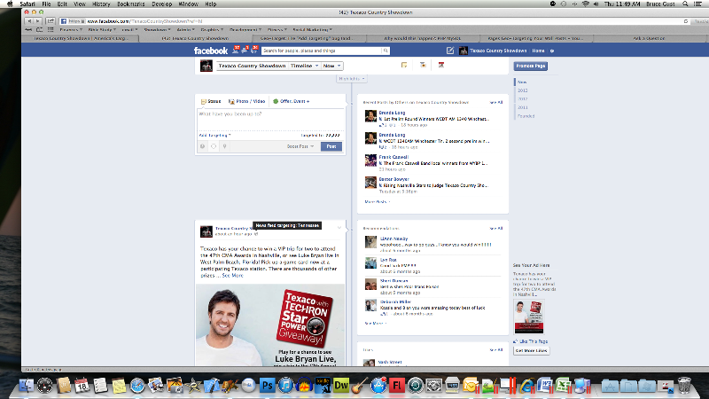This screenshot has height=399, width=709.
Task: Click the Promote Page button
Action: tap(530, 66)
